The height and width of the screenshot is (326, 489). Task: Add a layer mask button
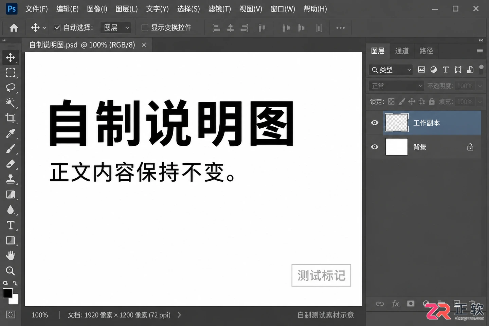point(411,304)
